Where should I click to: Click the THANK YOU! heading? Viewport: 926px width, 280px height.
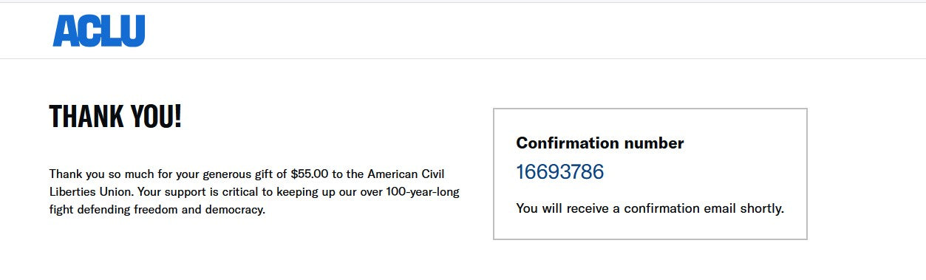coord(115,117)
